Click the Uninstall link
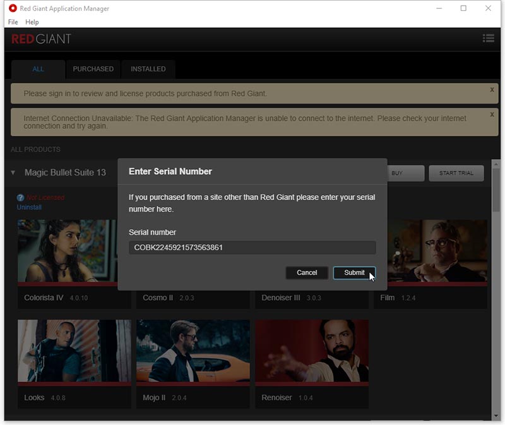 pos(29,207)
